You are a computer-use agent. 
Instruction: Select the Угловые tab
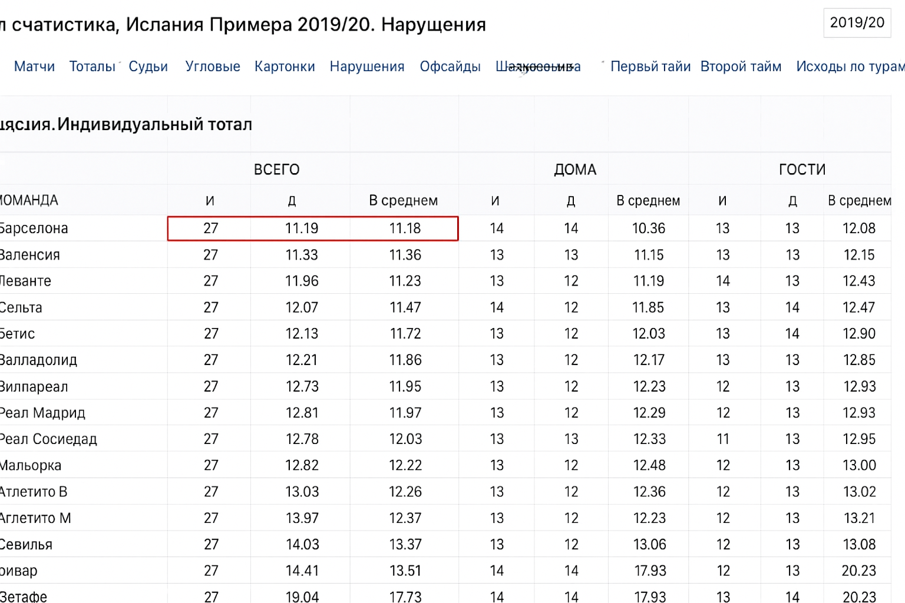(212, 67)
